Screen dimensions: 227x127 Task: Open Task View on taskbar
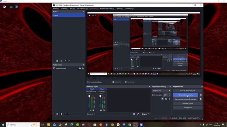(x=43, y=125)
